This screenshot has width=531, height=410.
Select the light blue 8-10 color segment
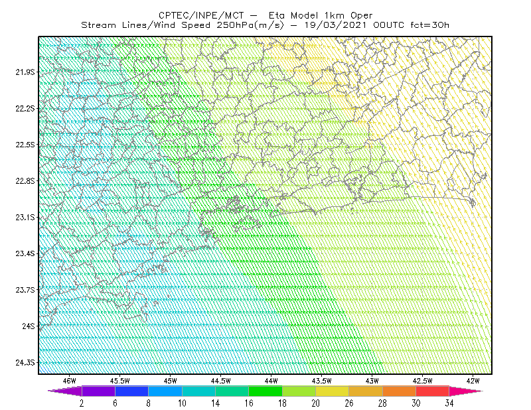tap(165, 391)
